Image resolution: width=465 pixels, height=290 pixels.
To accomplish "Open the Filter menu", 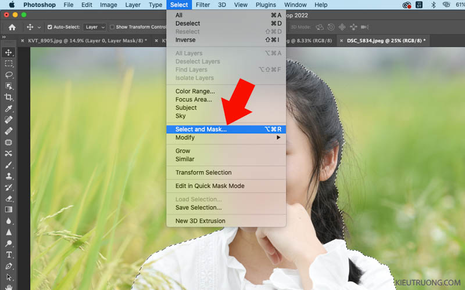I will [x=203, y=5].
